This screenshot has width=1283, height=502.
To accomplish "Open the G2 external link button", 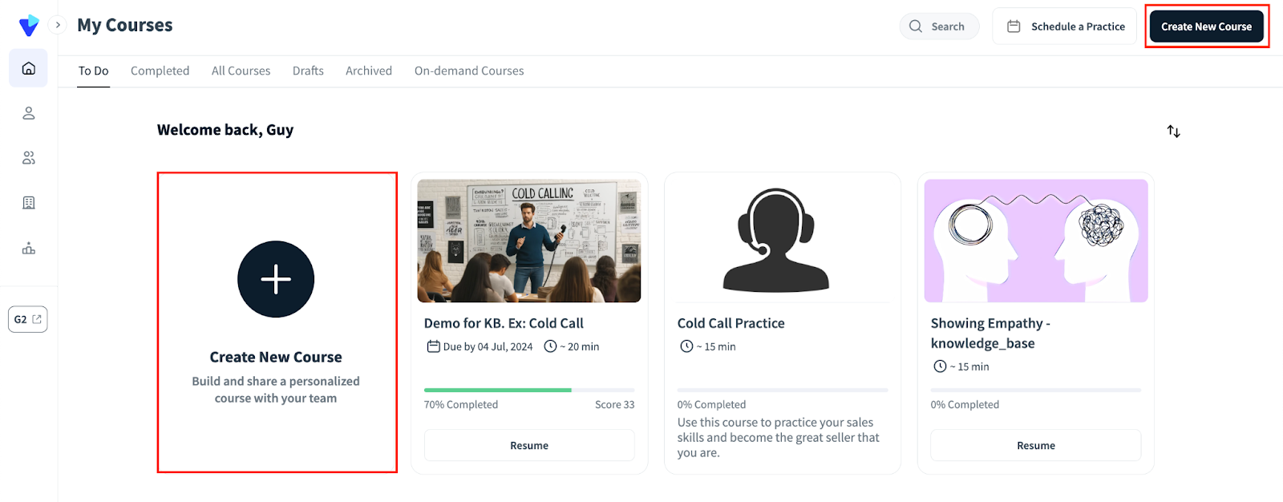I will (x=28, y=319).
